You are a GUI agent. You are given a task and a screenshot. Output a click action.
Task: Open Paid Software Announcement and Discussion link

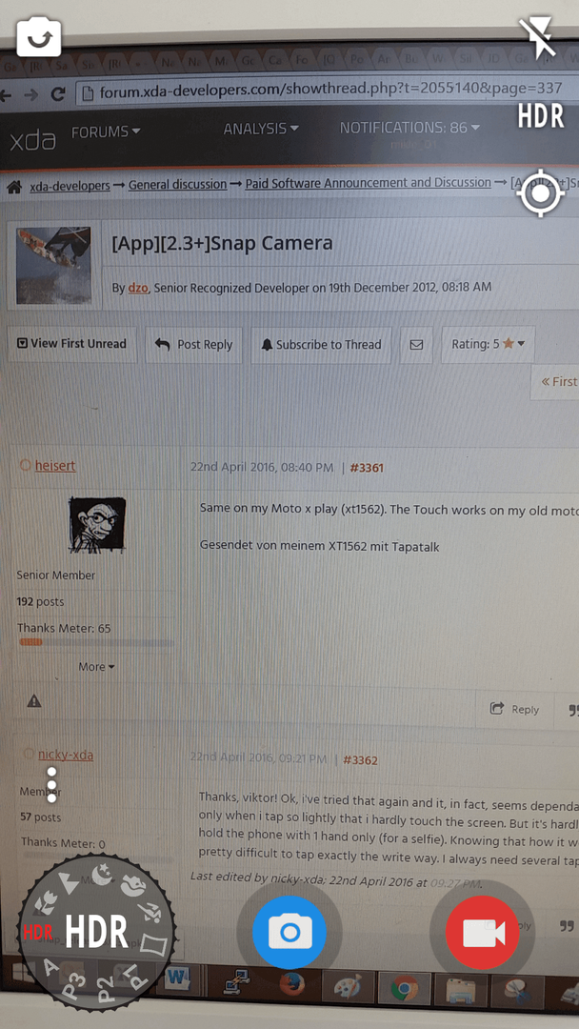click(x=368, y=182)
